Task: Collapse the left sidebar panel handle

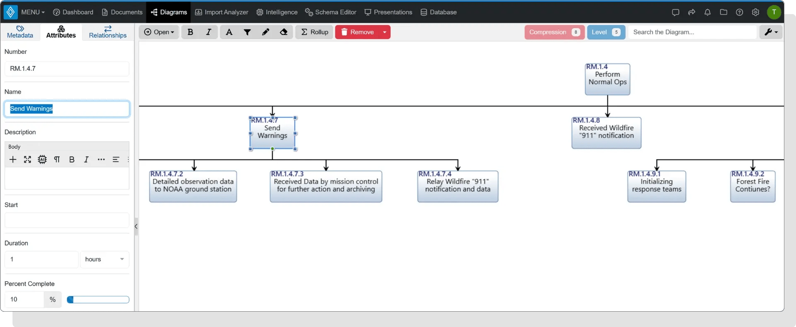Action: (x=136, y=226)
